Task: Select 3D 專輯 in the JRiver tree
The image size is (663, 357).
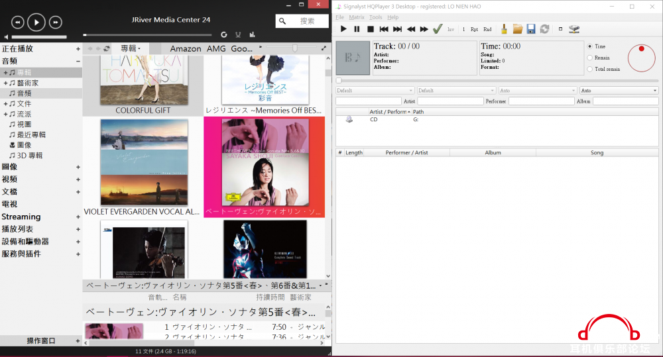Action: (30, 156)
